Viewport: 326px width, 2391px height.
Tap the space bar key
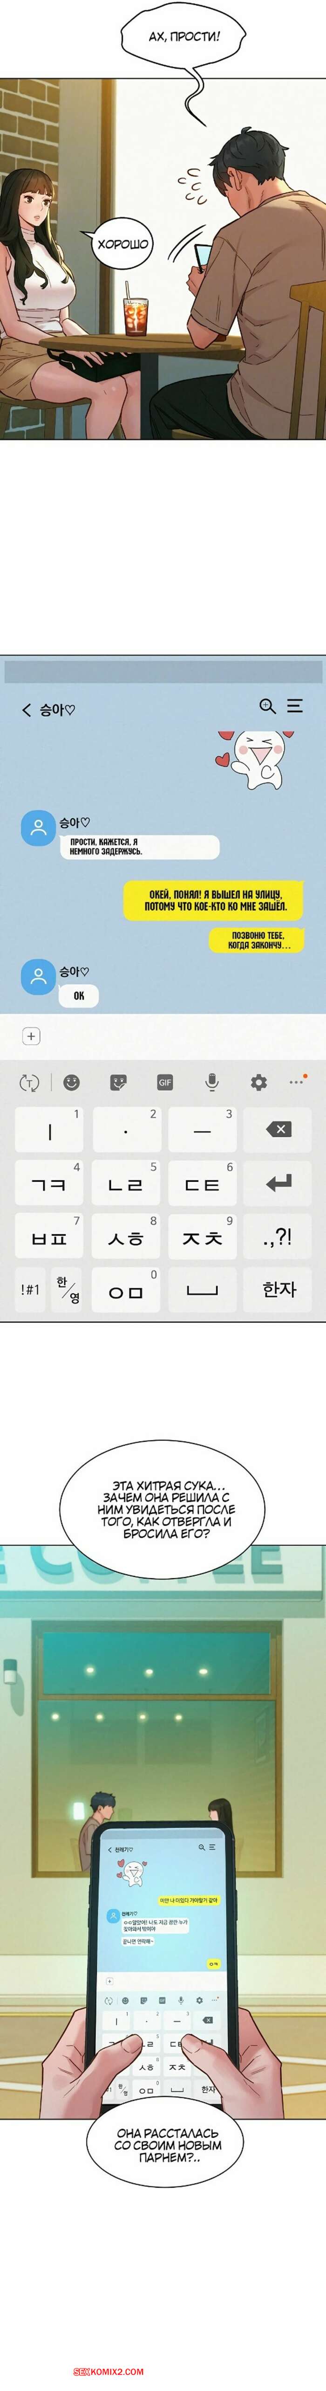(202, 1289)
